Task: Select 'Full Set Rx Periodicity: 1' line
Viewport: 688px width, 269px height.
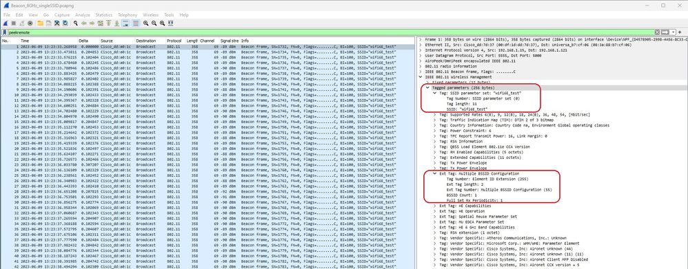Action: point(474,200)
